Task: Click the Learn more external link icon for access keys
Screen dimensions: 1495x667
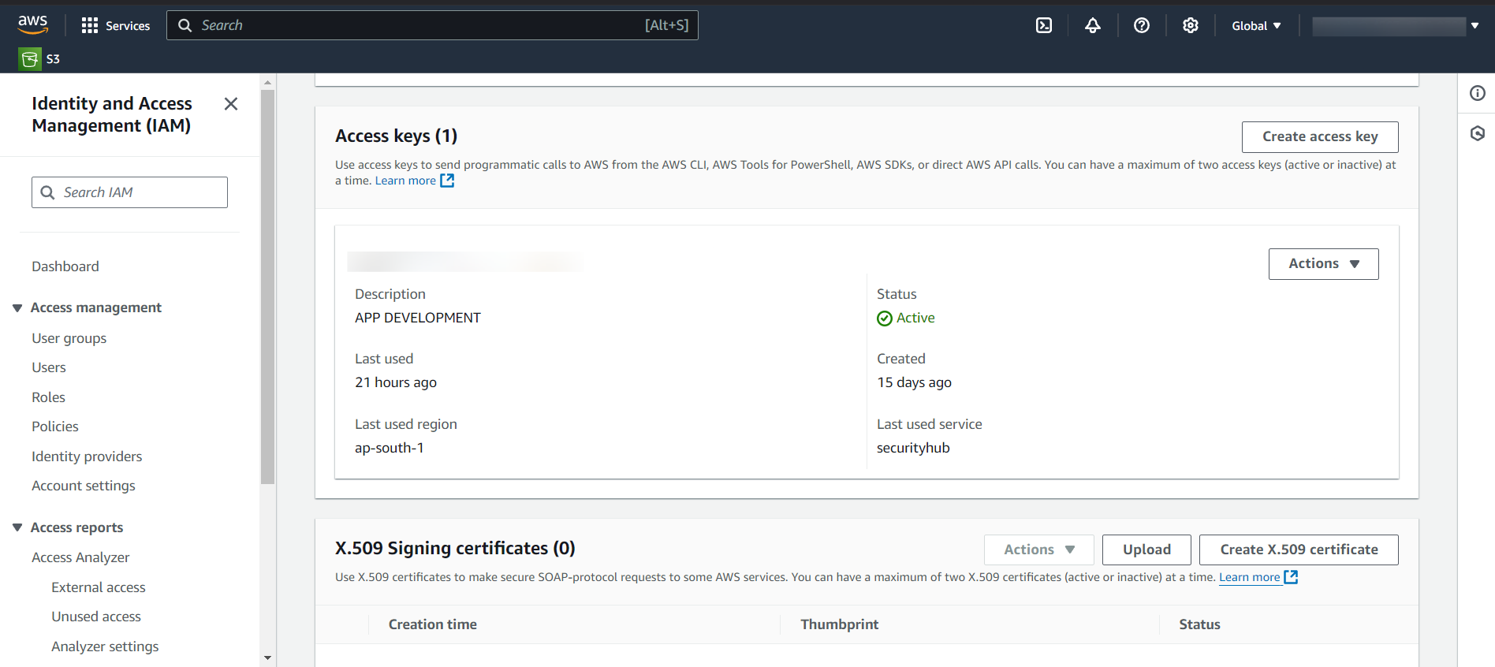Action: (x=447, y=181)
